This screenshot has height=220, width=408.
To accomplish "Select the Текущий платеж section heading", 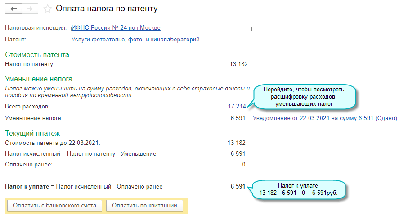I will coord(32,134).
